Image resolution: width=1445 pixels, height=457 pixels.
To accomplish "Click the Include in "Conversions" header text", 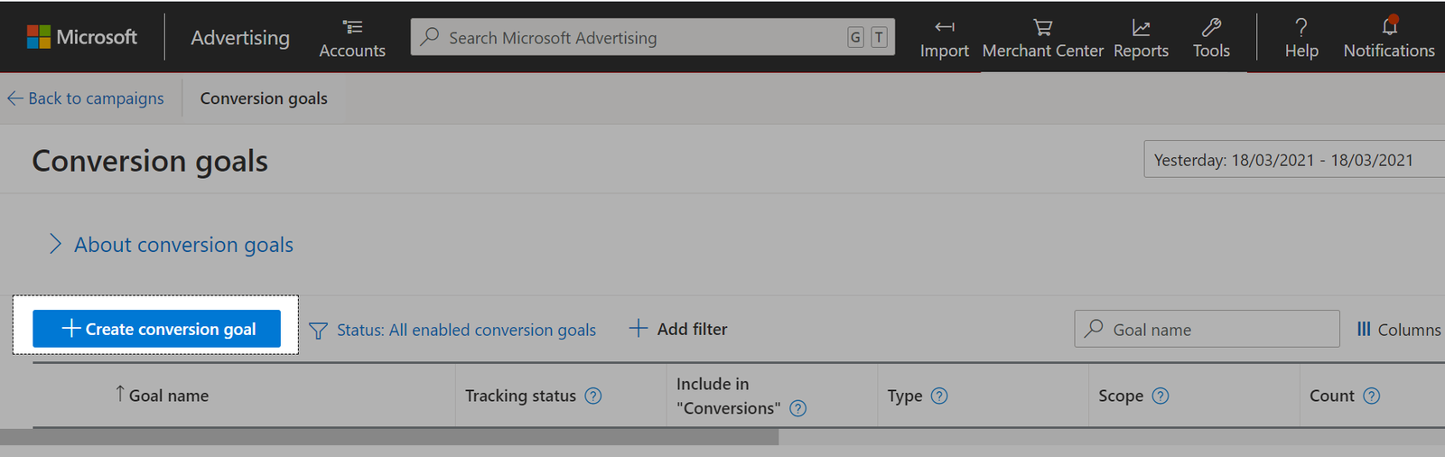I will (x=728, y=396).
